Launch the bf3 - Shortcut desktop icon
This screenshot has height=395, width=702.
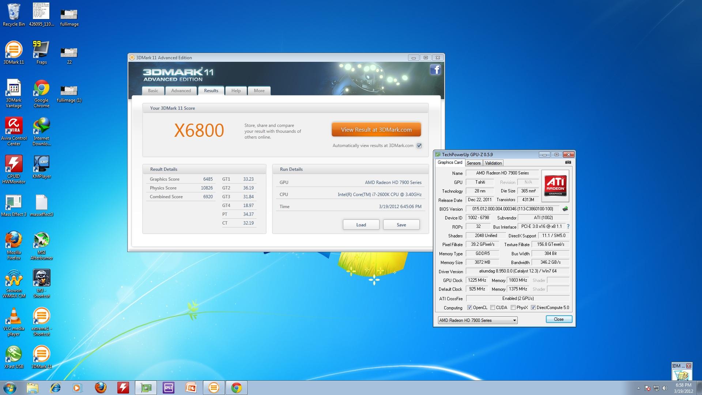tap(41, 283)
